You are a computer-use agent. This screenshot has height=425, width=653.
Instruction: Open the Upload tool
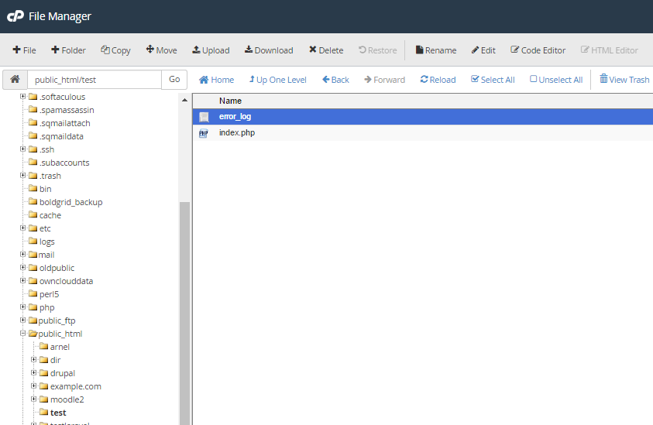tap(211, 50)
